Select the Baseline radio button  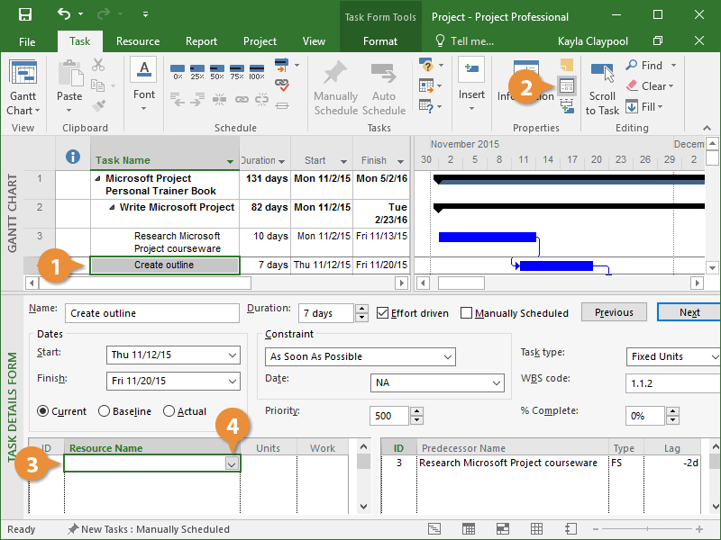click(x=105, y=411)
